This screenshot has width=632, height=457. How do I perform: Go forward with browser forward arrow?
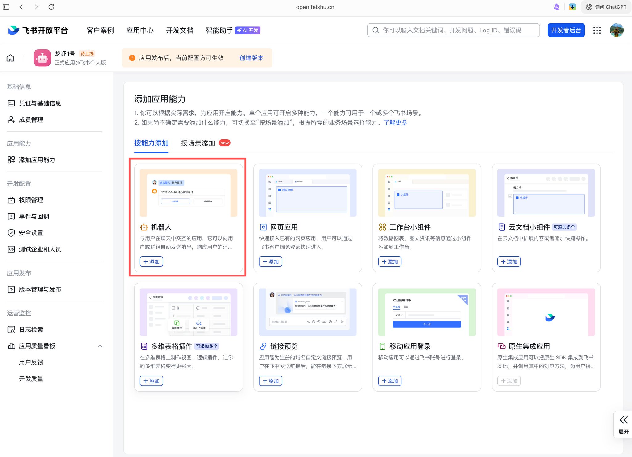coord(36,7)
